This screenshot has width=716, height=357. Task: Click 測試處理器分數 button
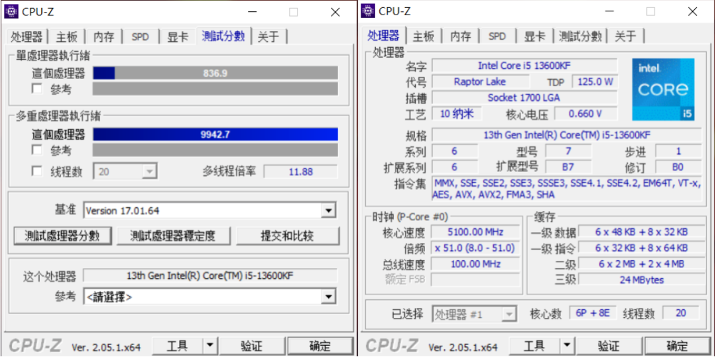[x=62, y=236]
